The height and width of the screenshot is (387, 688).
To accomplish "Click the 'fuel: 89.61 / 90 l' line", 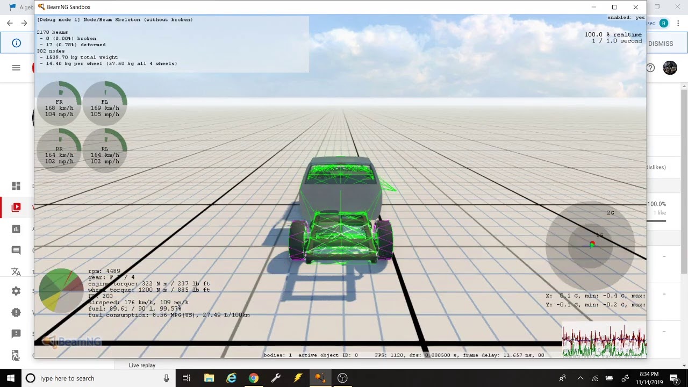I will click(x=134, y=309).
